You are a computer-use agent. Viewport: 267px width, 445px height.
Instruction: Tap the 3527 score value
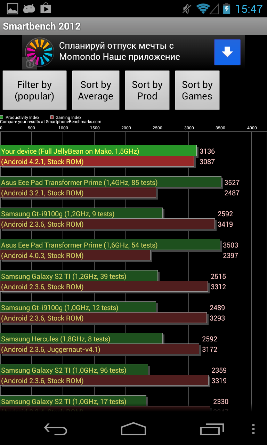point(232,183)
